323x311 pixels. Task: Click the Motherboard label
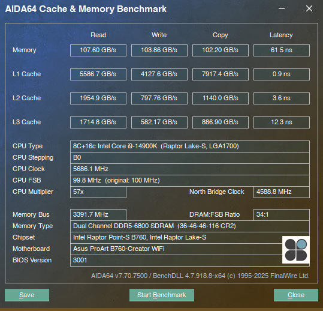[x=31, y=249]
